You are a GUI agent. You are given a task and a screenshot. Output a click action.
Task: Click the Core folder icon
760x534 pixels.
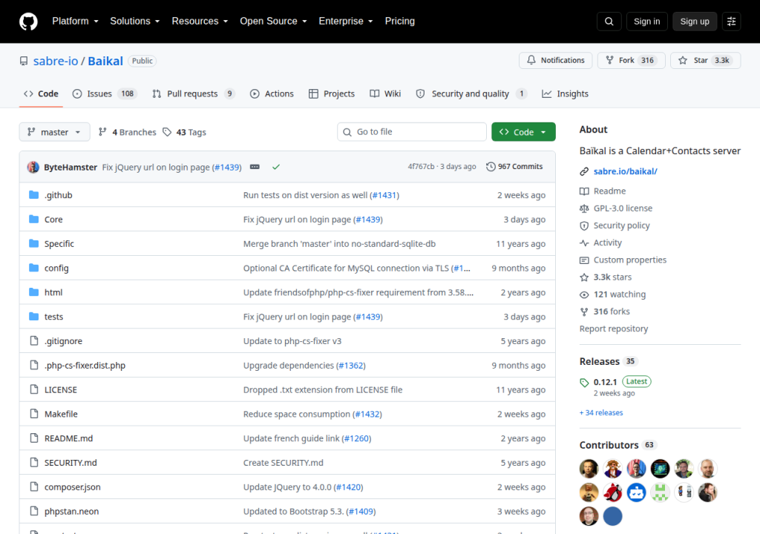click(x=33, y=219)
